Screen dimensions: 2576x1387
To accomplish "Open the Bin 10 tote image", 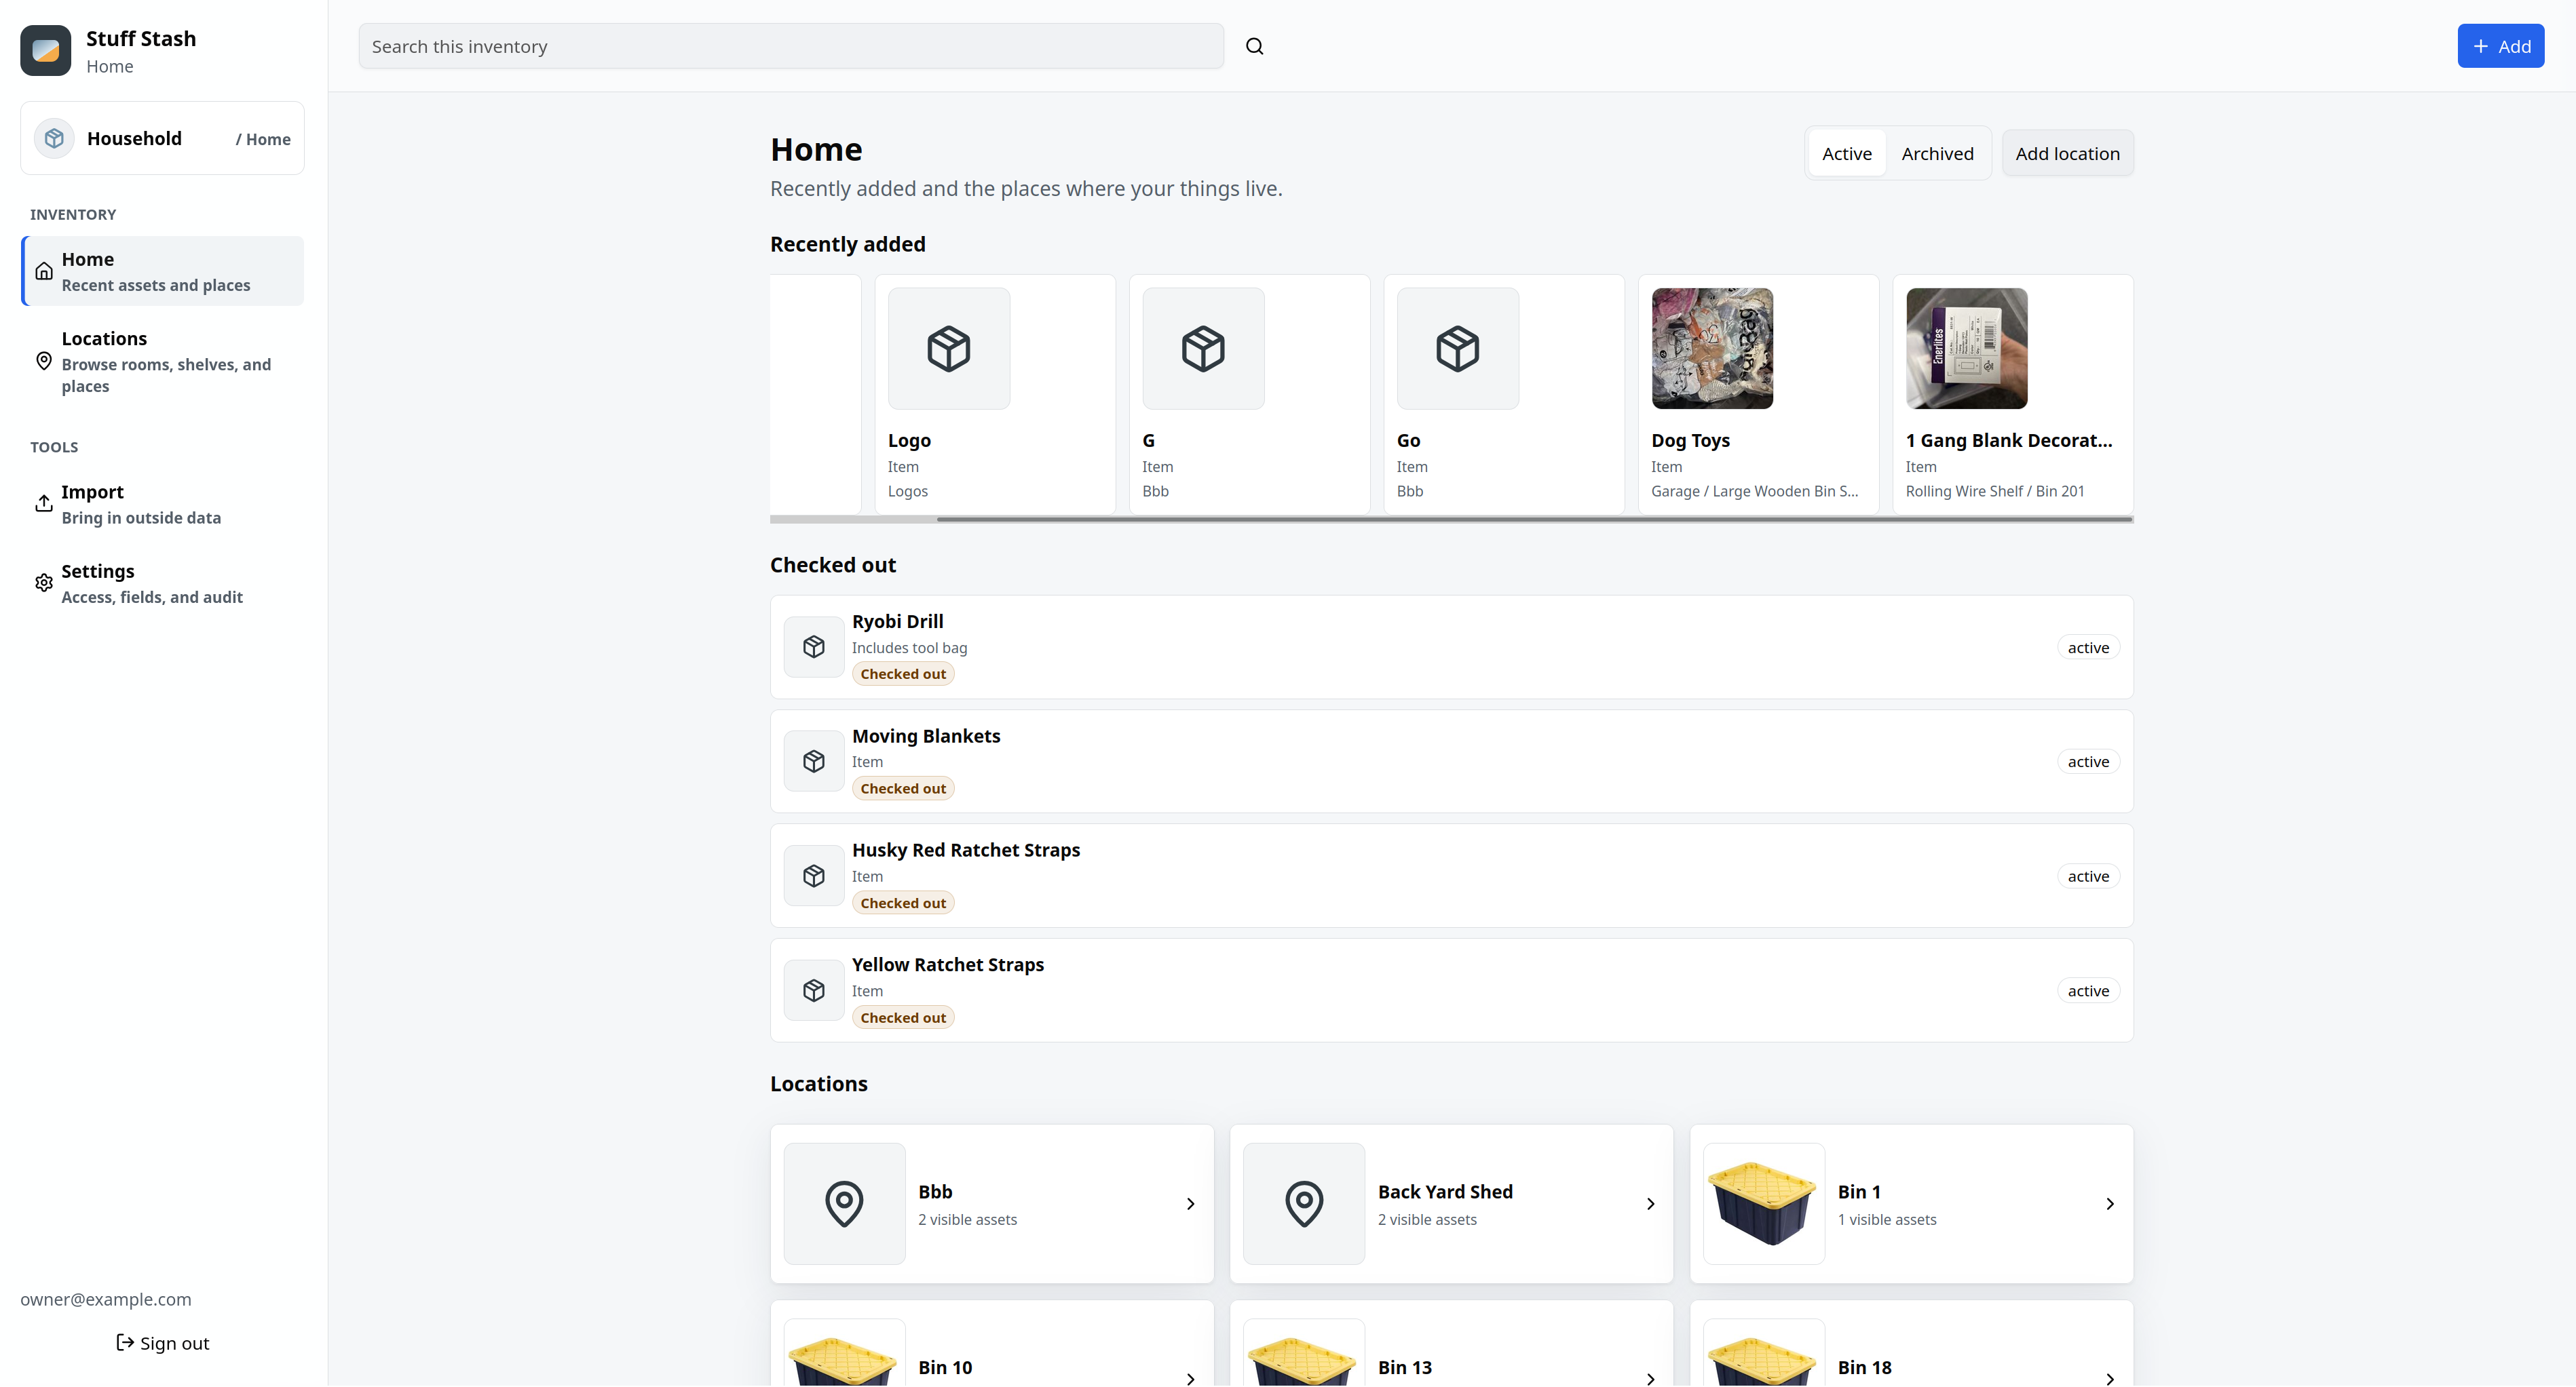I will coord(844,1352).
